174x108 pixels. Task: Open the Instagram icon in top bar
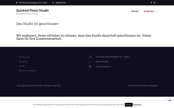tap(154, 3)
